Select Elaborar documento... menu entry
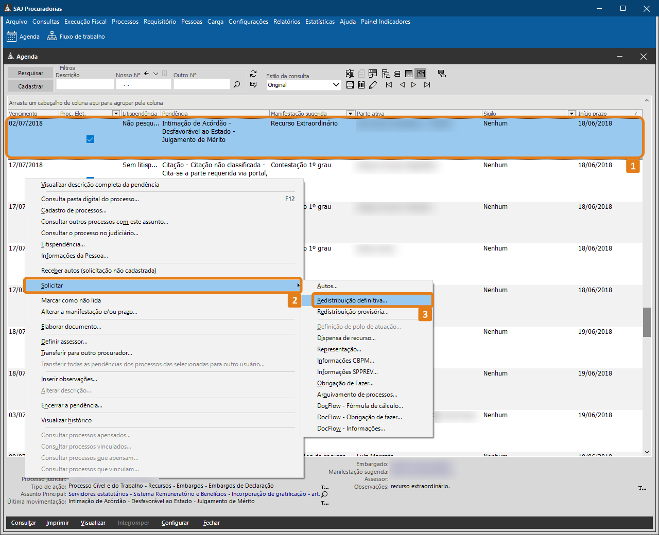 tap(71, 327)
